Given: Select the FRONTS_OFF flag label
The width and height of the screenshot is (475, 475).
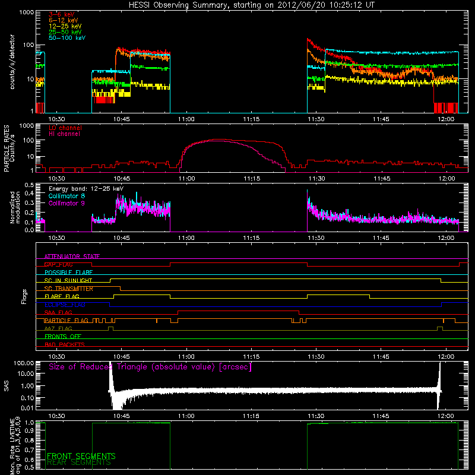Looking at the screenshot, I should 63,337.
